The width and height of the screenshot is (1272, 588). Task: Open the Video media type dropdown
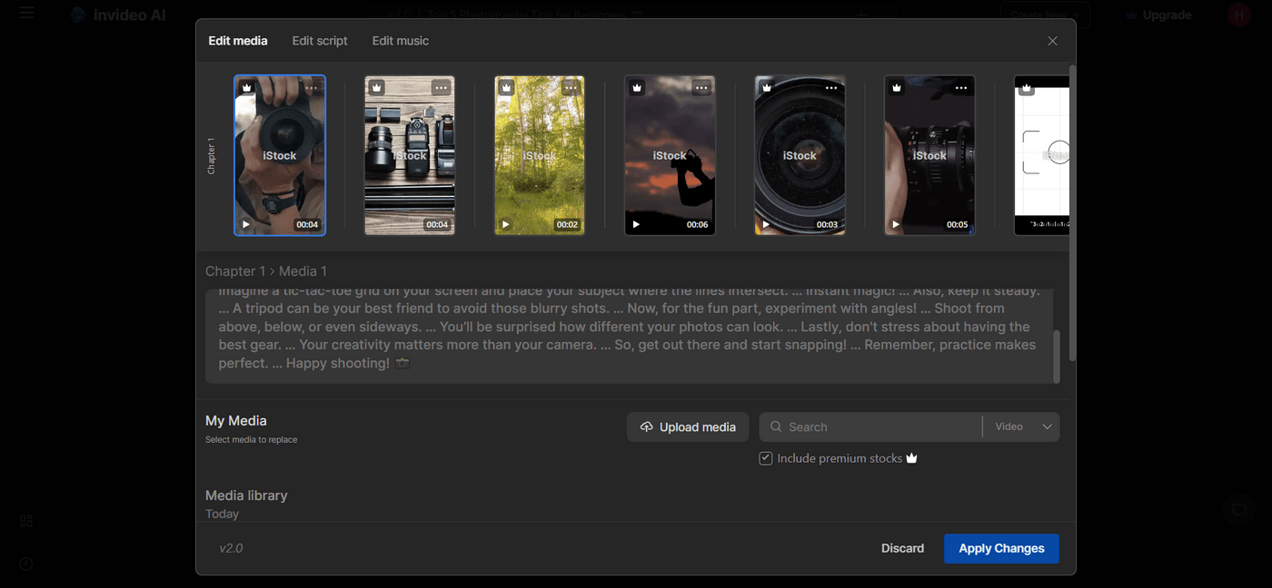coord(1021,426)
